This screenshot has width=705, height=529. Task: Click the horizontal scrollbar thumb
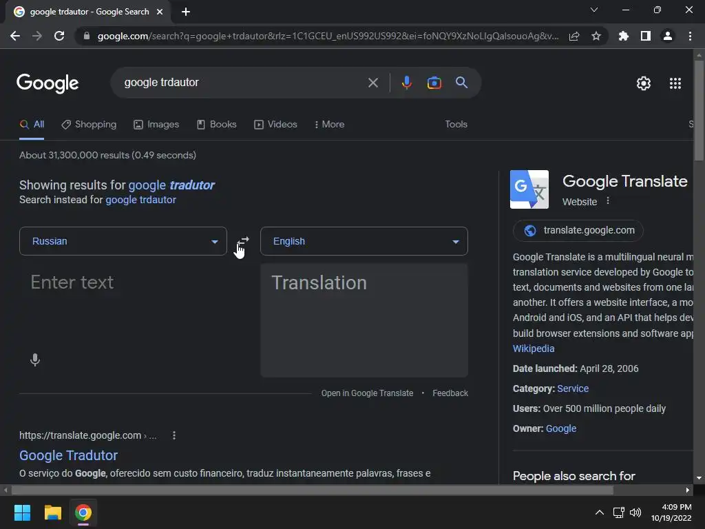(312, 490)
